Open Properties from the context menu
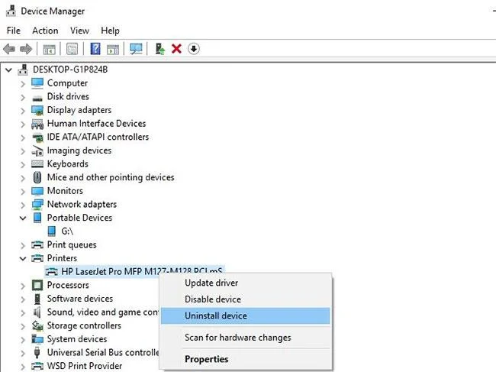This screenshot has width=496, height=372. [x=245, y=359]
